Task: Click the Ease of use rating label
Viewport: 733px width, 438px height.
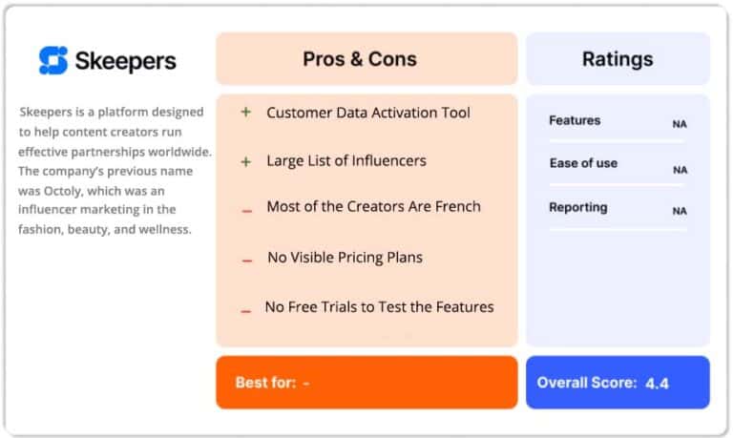Action: (583, 163)
